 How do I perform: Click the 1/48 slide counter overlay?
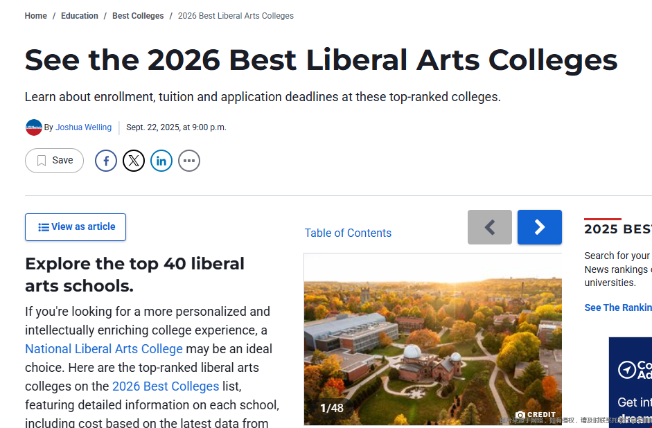tap(331, 408)
